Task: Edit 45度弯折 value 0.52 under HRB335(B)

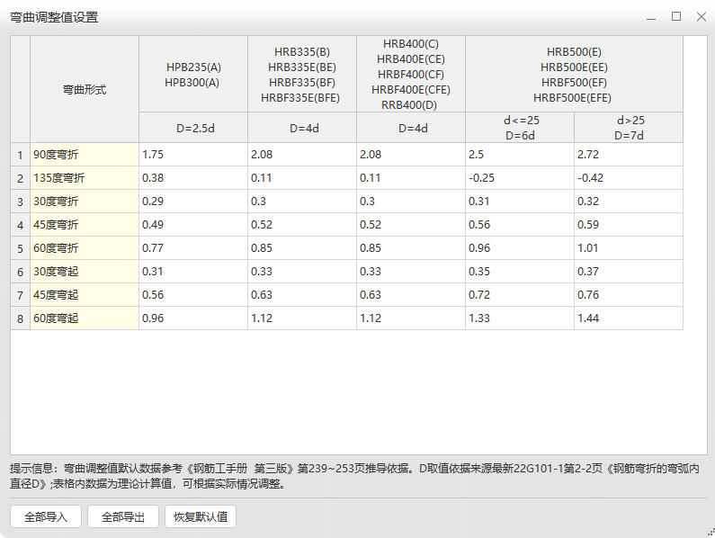Action: pos(302,225)
